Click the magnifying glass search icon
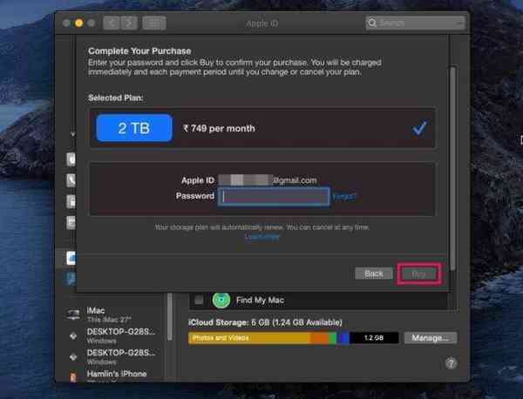 372,23
